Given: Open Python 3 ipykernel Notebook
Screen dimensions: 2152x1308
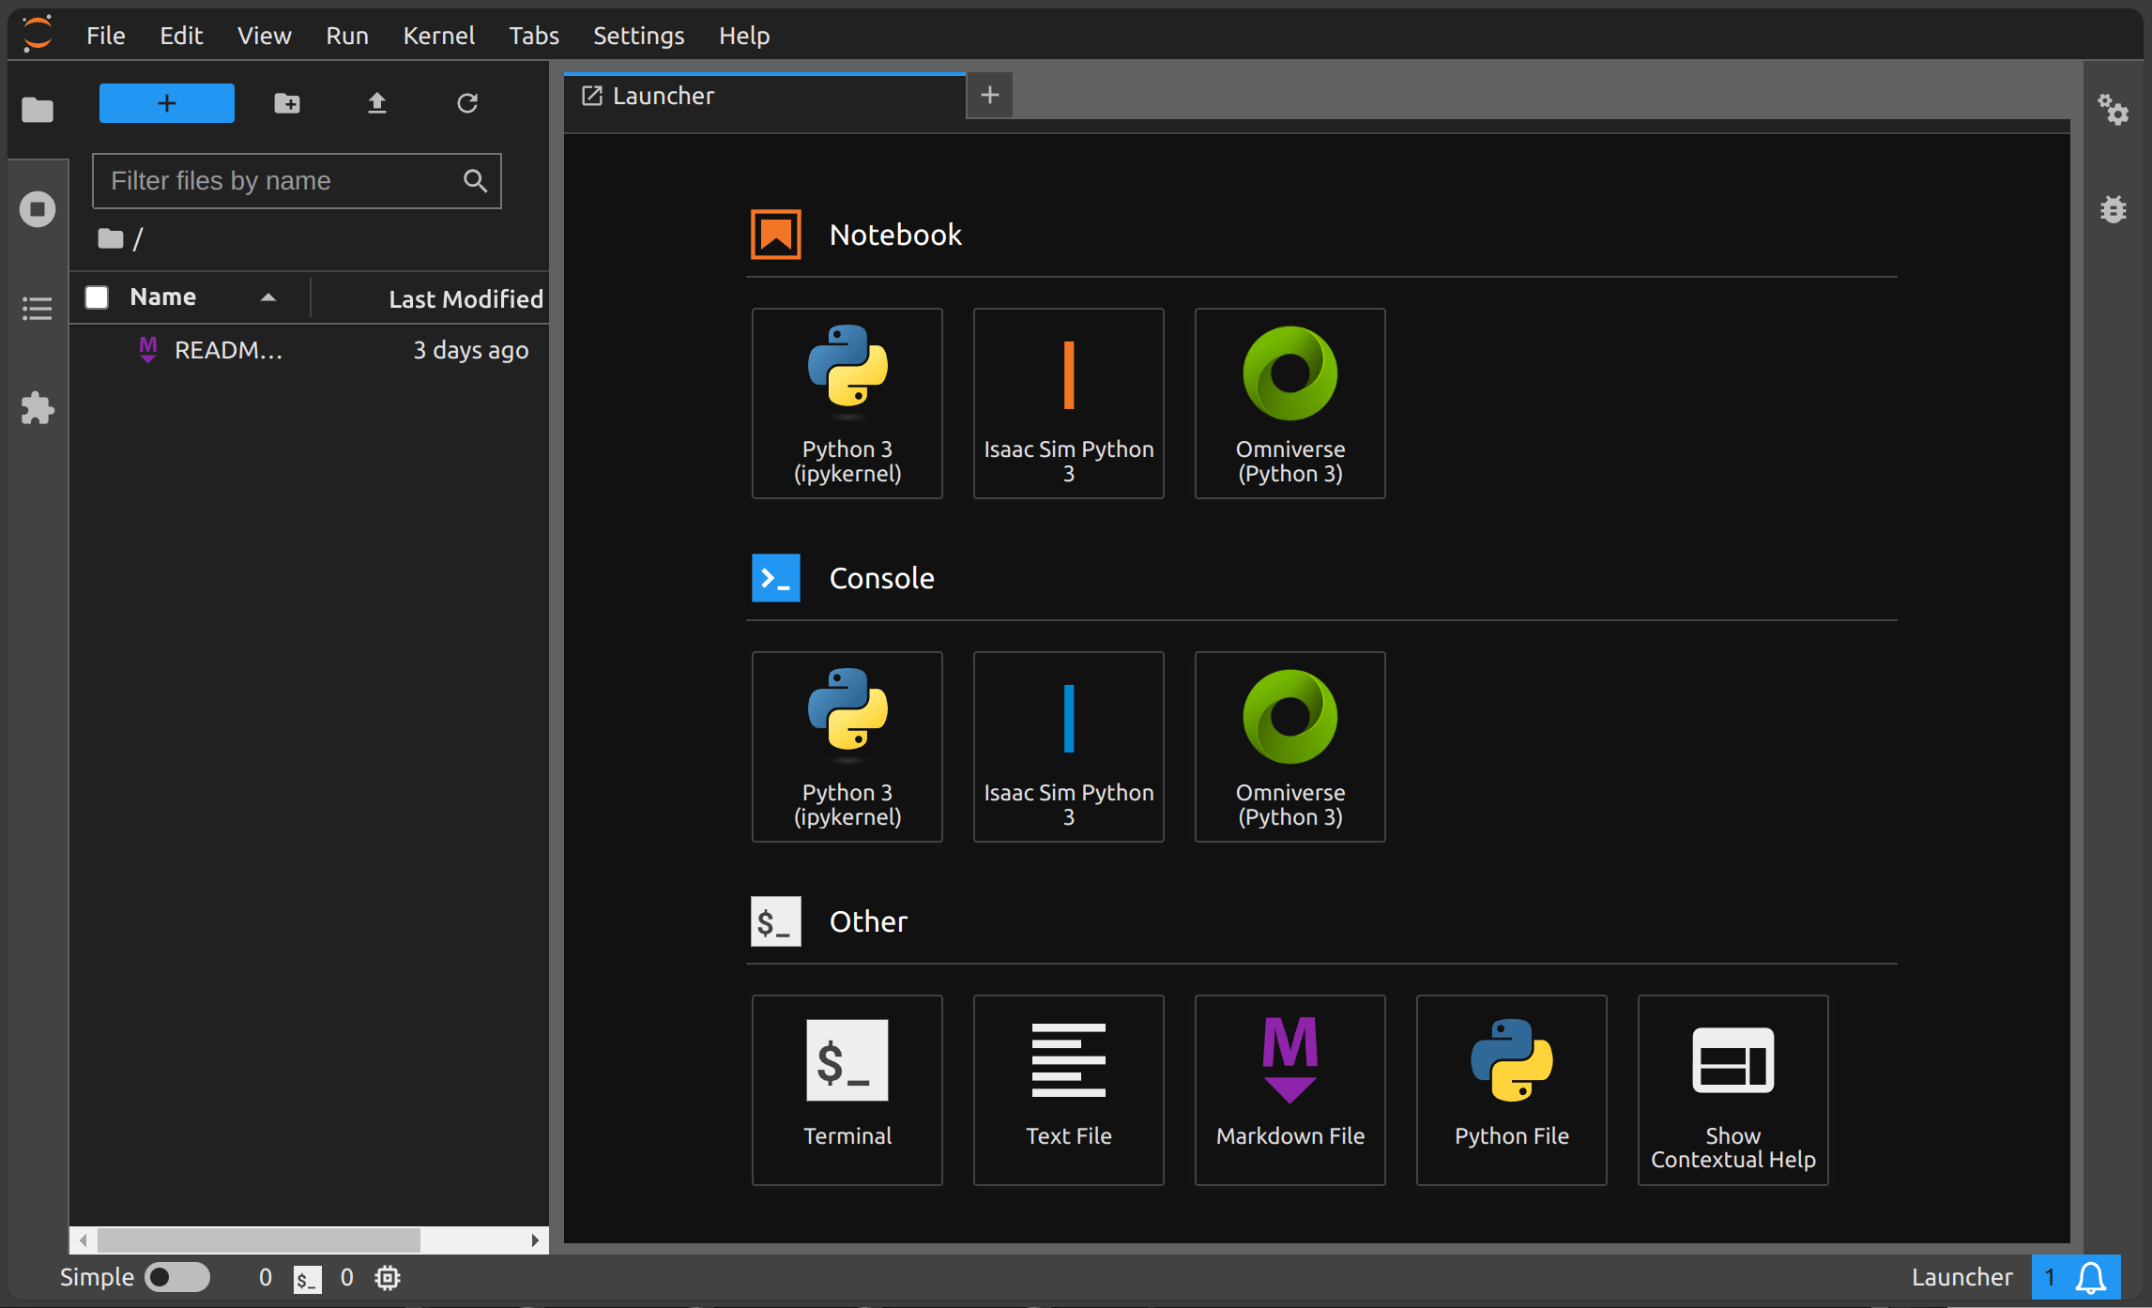Looking at the screenshot, I should (x=847, y=402).
